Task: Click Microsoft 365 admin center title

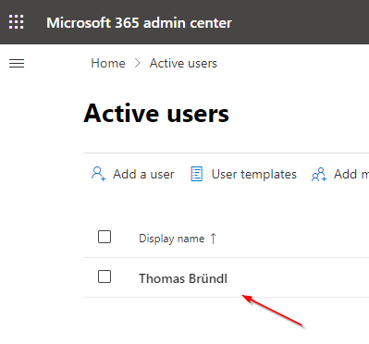Action: (139, 23)
